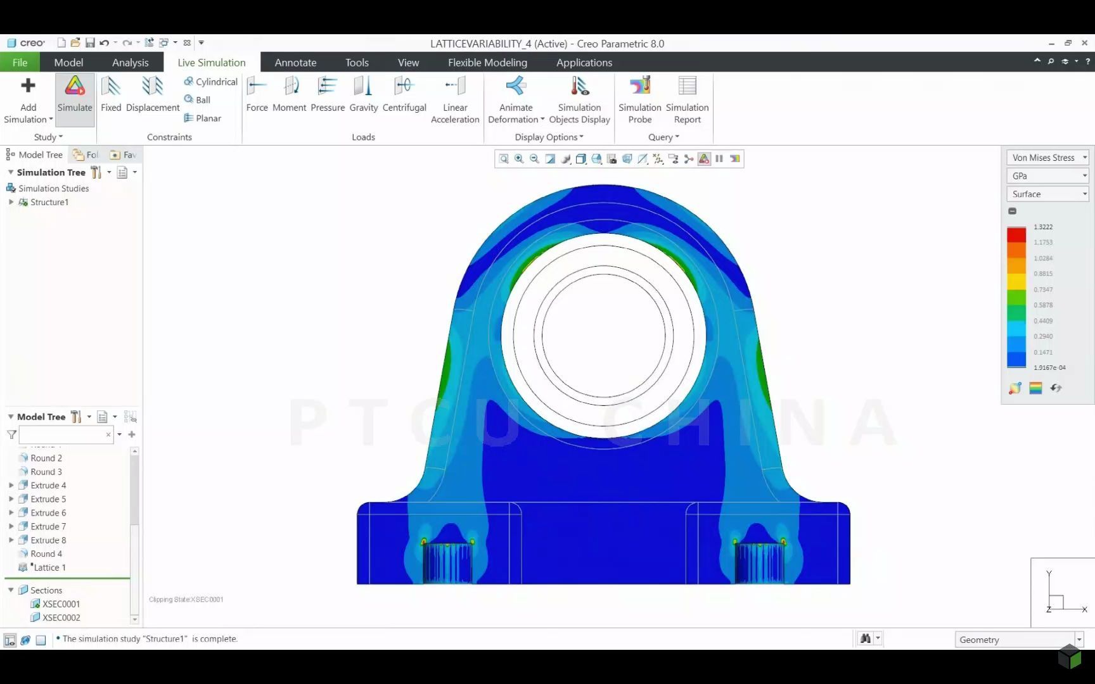Image resolution: width=1095 pixels, height=684 pixels.
Task: Select the Gravity load tool
Action: (363, 95)
